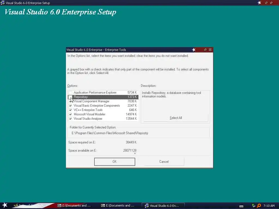
Task: Click the 1373 K size of Repository
Action: (132, 97)
